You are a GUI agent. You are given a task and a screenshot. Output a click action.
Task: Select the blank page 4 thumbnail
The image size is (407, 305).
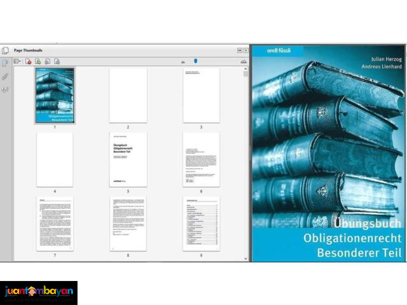[55, 159]
